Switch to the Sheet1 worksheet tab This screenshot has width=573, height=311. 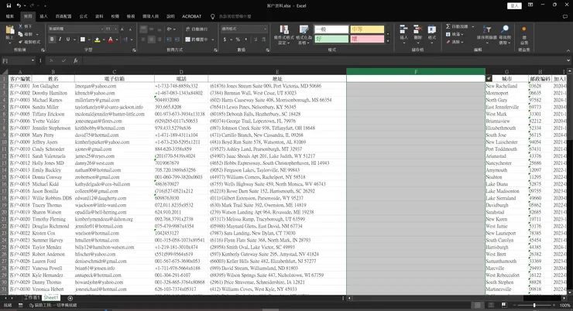50,298
